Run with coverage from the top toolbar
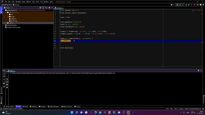Image resolution: width=205 pixels, height=115 pixels. 192,5
